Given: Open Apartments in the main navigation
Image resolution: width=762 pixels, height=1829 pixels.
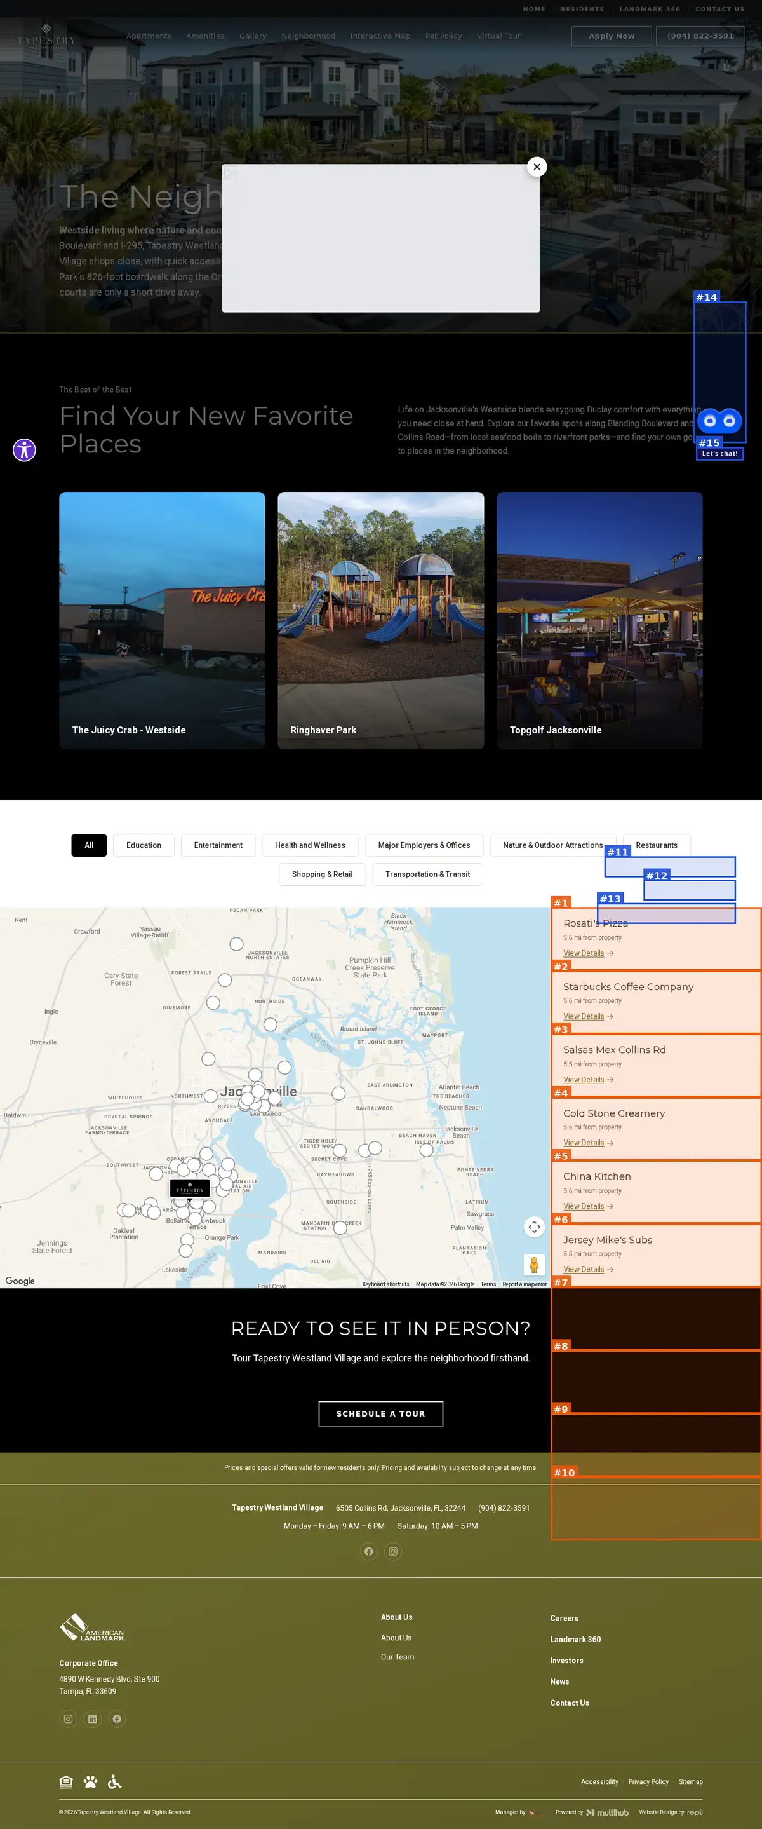Looking at the screenshot, I should click(x=149, y=36).
